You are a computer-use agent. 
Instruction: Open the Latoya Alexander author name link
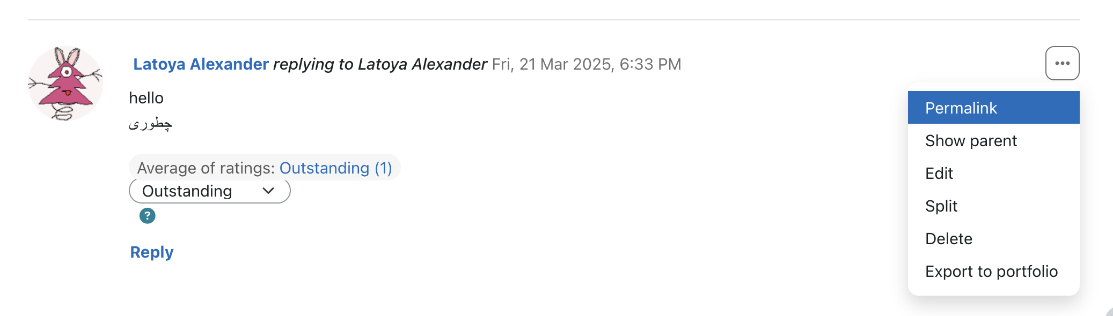click(201, 64)
